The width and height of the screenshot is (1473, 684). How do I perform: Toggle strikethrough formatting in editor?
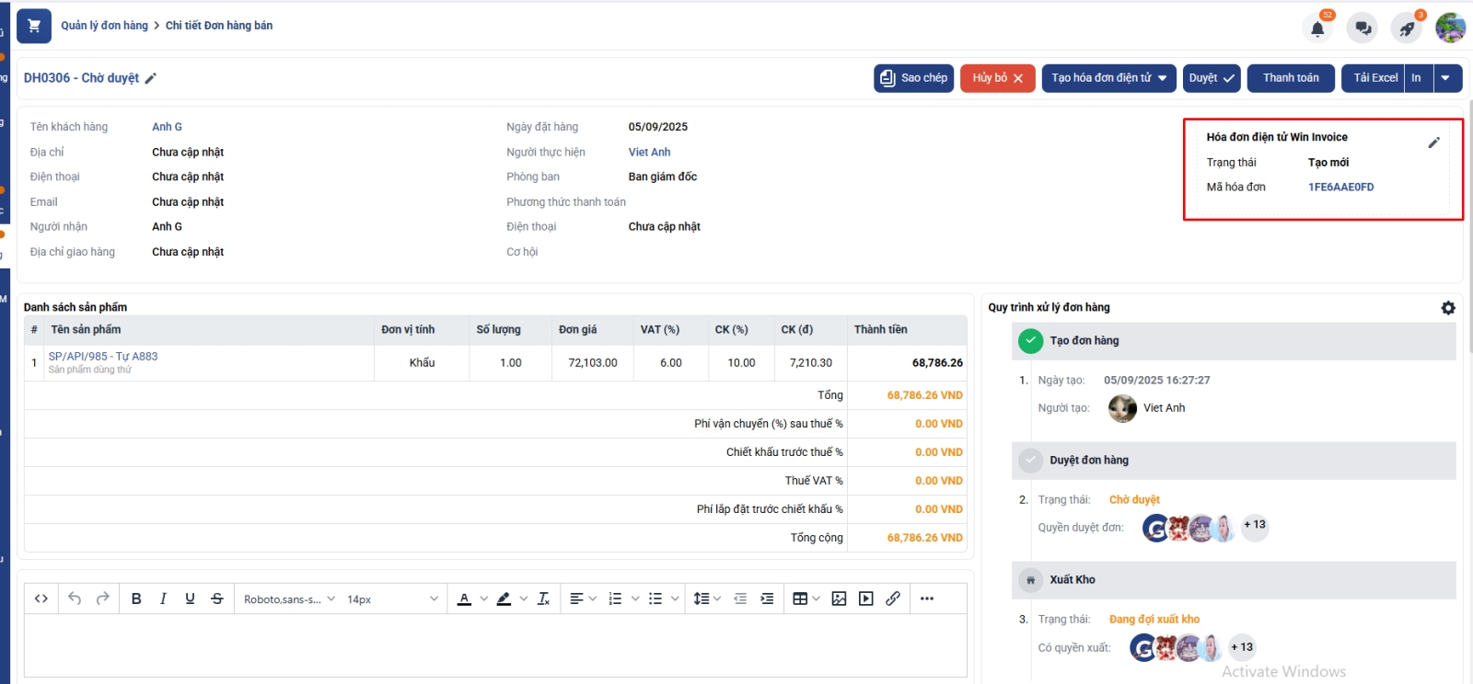coord(217,598)
